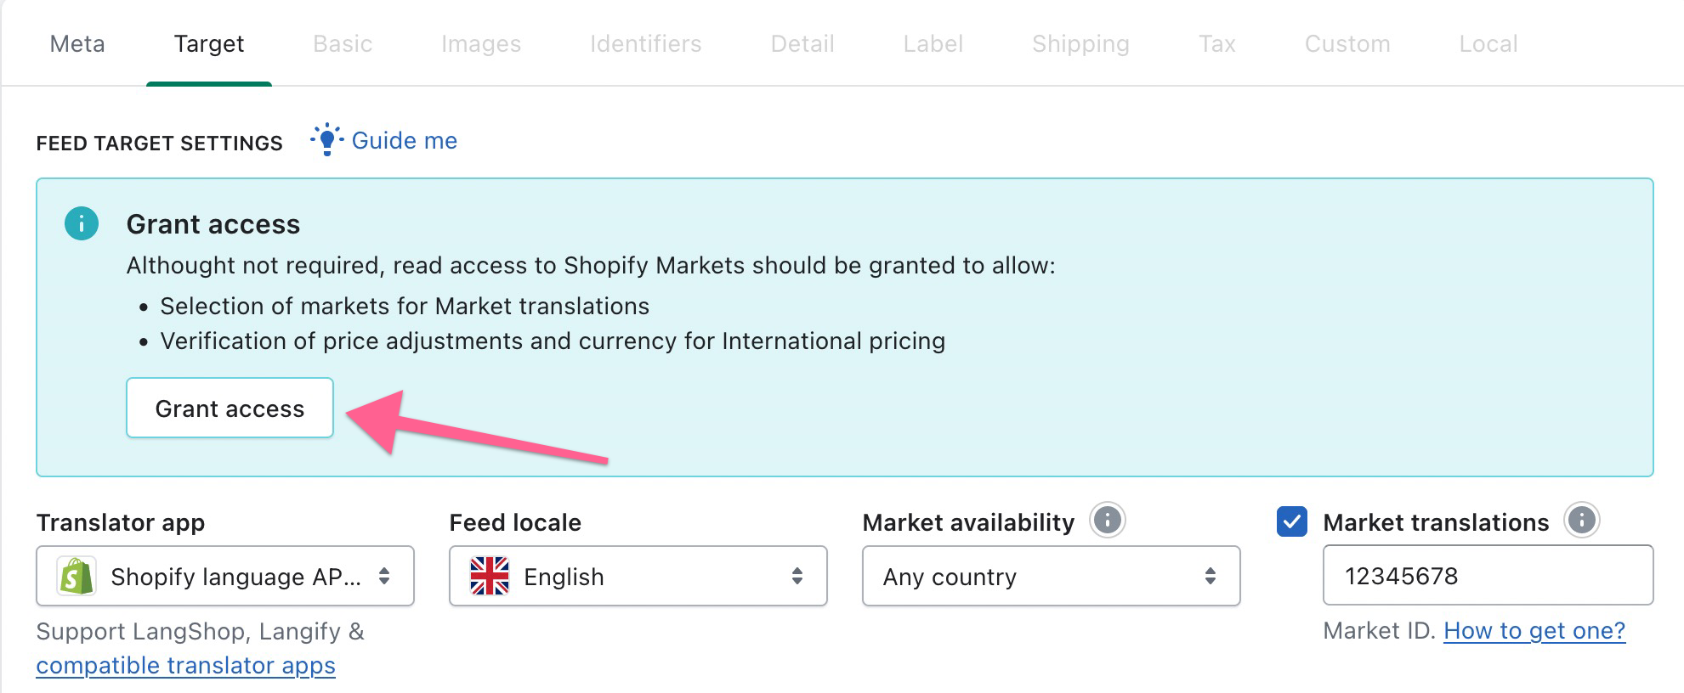Click the info icon in Grant access banner
Image resolution: width=1684 pixels, height=693 pixels.
82,223
